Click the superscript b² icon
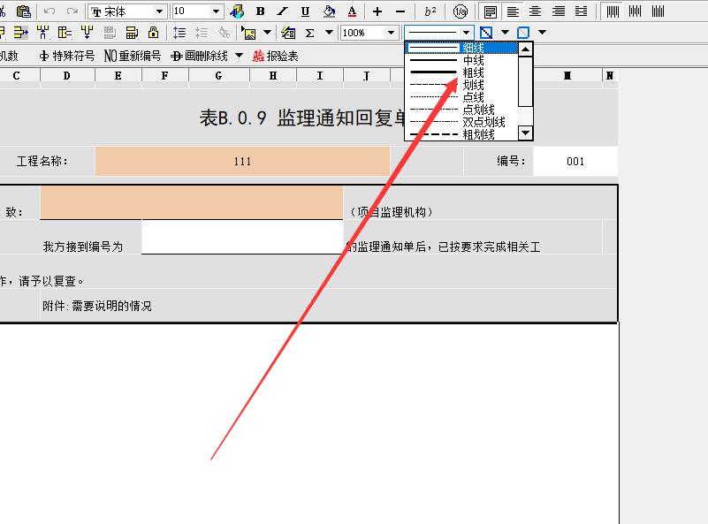This screenshot has width=708, height=524. point(430,11)
